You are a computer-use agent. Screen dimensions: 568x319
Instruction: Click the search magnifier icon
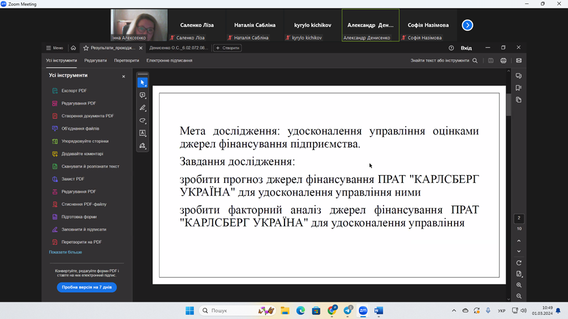[475, 61]
